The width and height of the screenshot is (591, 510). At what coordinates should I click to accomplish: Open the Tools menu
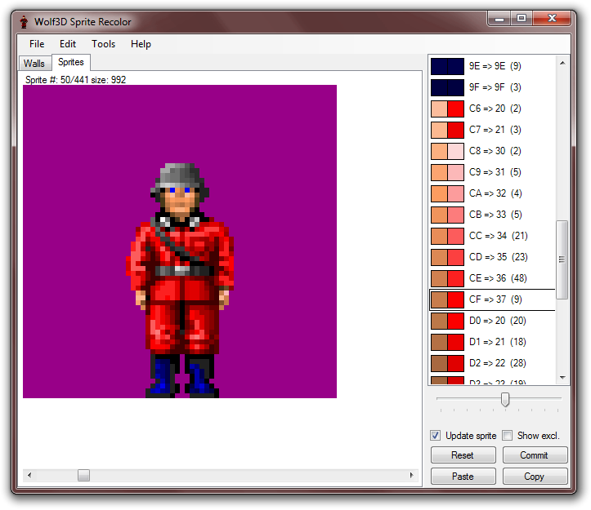point(103,44)
